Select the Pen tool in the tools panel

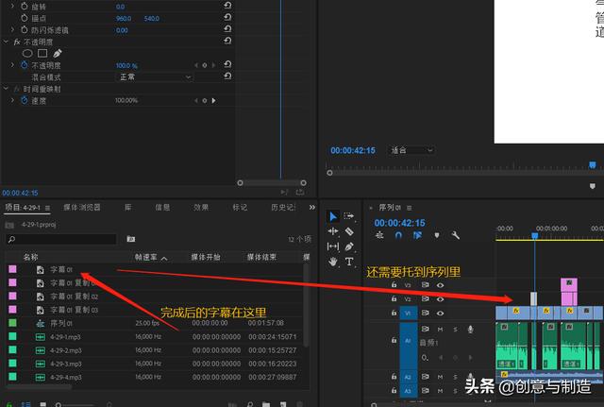click(x=349, y=246)
